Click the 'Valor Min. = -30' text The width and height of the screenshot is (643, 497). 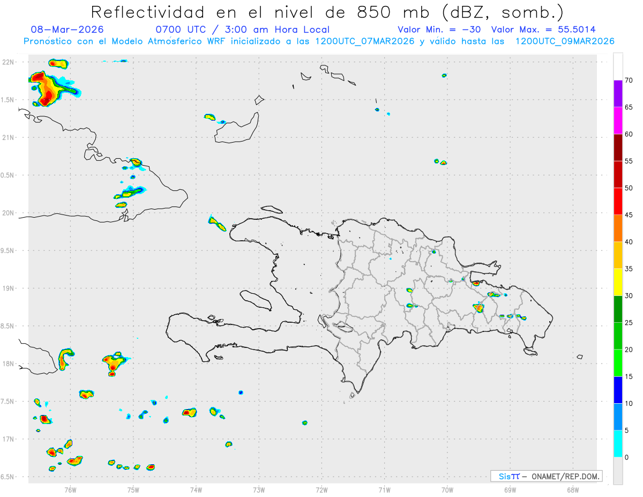(439, 29)
